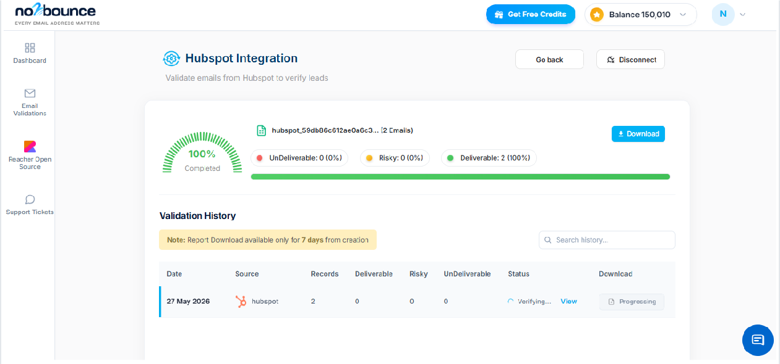Click the red UnDeliverable dot
Image resolution: width=780 pixels, height=364 pixels.
coord(260,158)
